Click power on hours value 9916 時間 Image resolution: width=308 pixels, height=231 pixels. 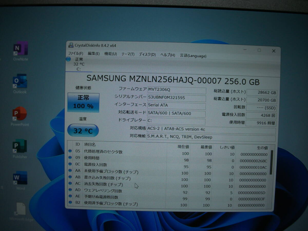(261, 123)
